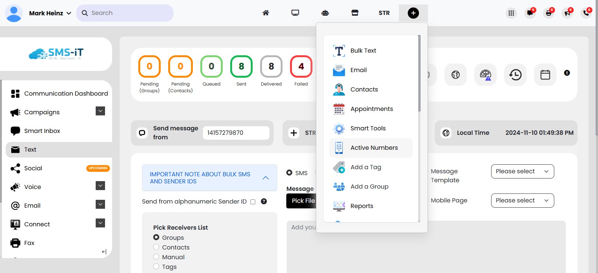
Task: Open the phone calls notification icon
Action: [x=586, y=13]
